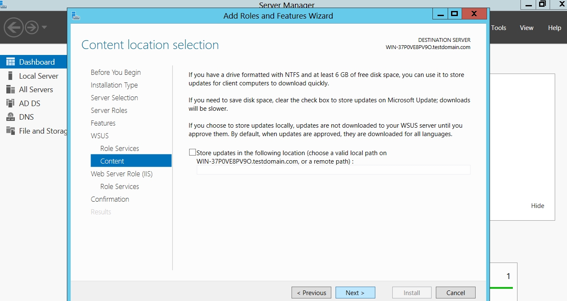This screenshot has width=567, height=301.
Task: Click the Server Manager forward arrow
Action: coord(32,27)
